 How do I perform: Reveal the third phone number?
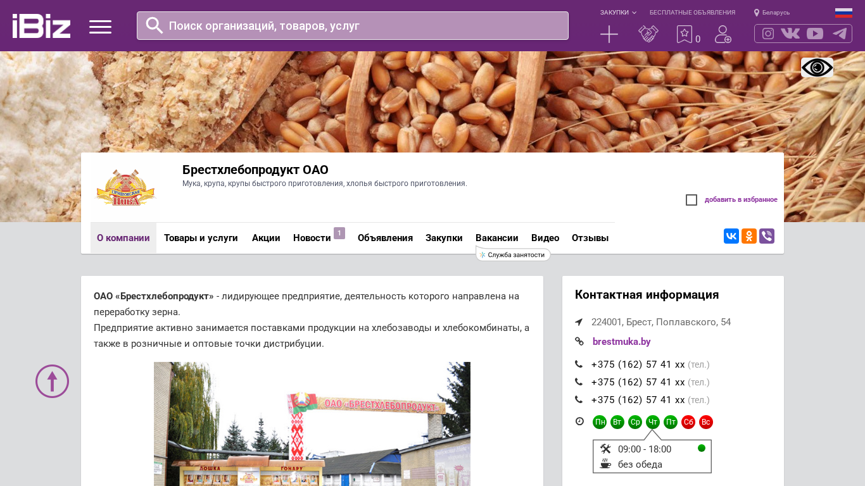click(638, 400)
